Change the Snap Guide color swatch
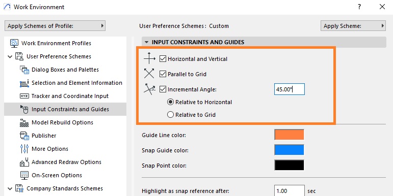393x196 pixels. (x=289, y=150)
